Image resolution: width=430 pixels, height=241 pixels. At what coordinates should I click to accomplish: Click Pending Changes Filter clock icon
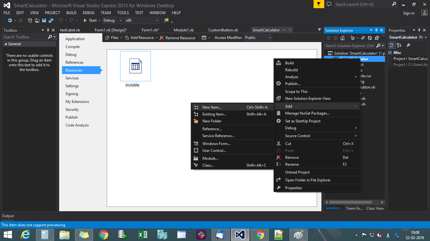pyautogui.click(x=353, y=38)
